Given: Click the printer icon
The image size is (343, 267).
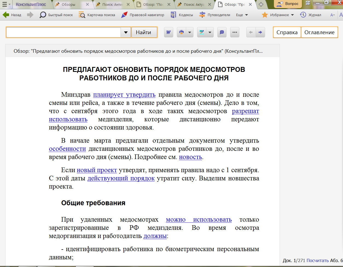Looking at the screenshot, I should [181, 32].
